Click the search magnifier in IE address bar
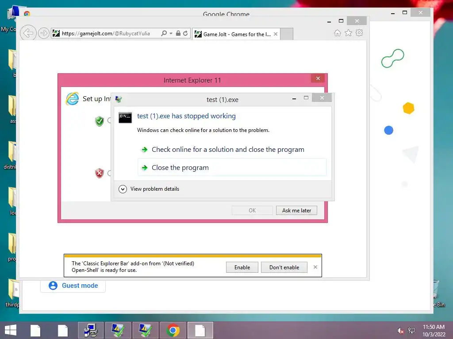Screen dimensions: 453x339 point(164,33)
